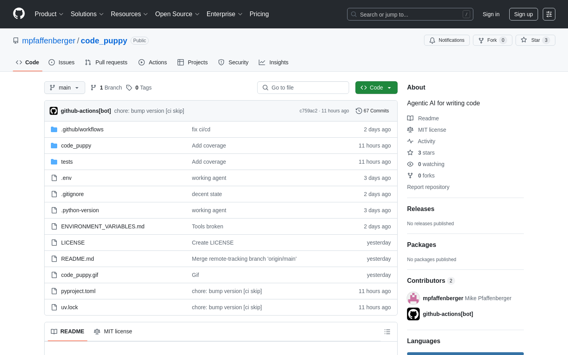Click the star icon next to 3 stars

(410, 153)
